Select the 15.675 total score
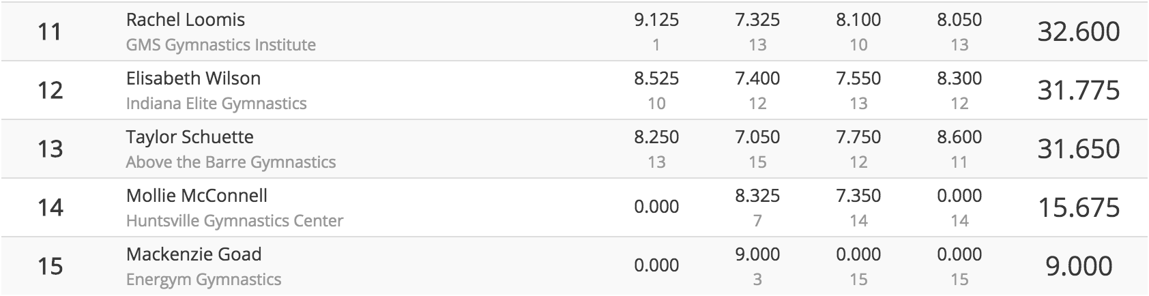The image size is (1149, 296). [1079, 208]
